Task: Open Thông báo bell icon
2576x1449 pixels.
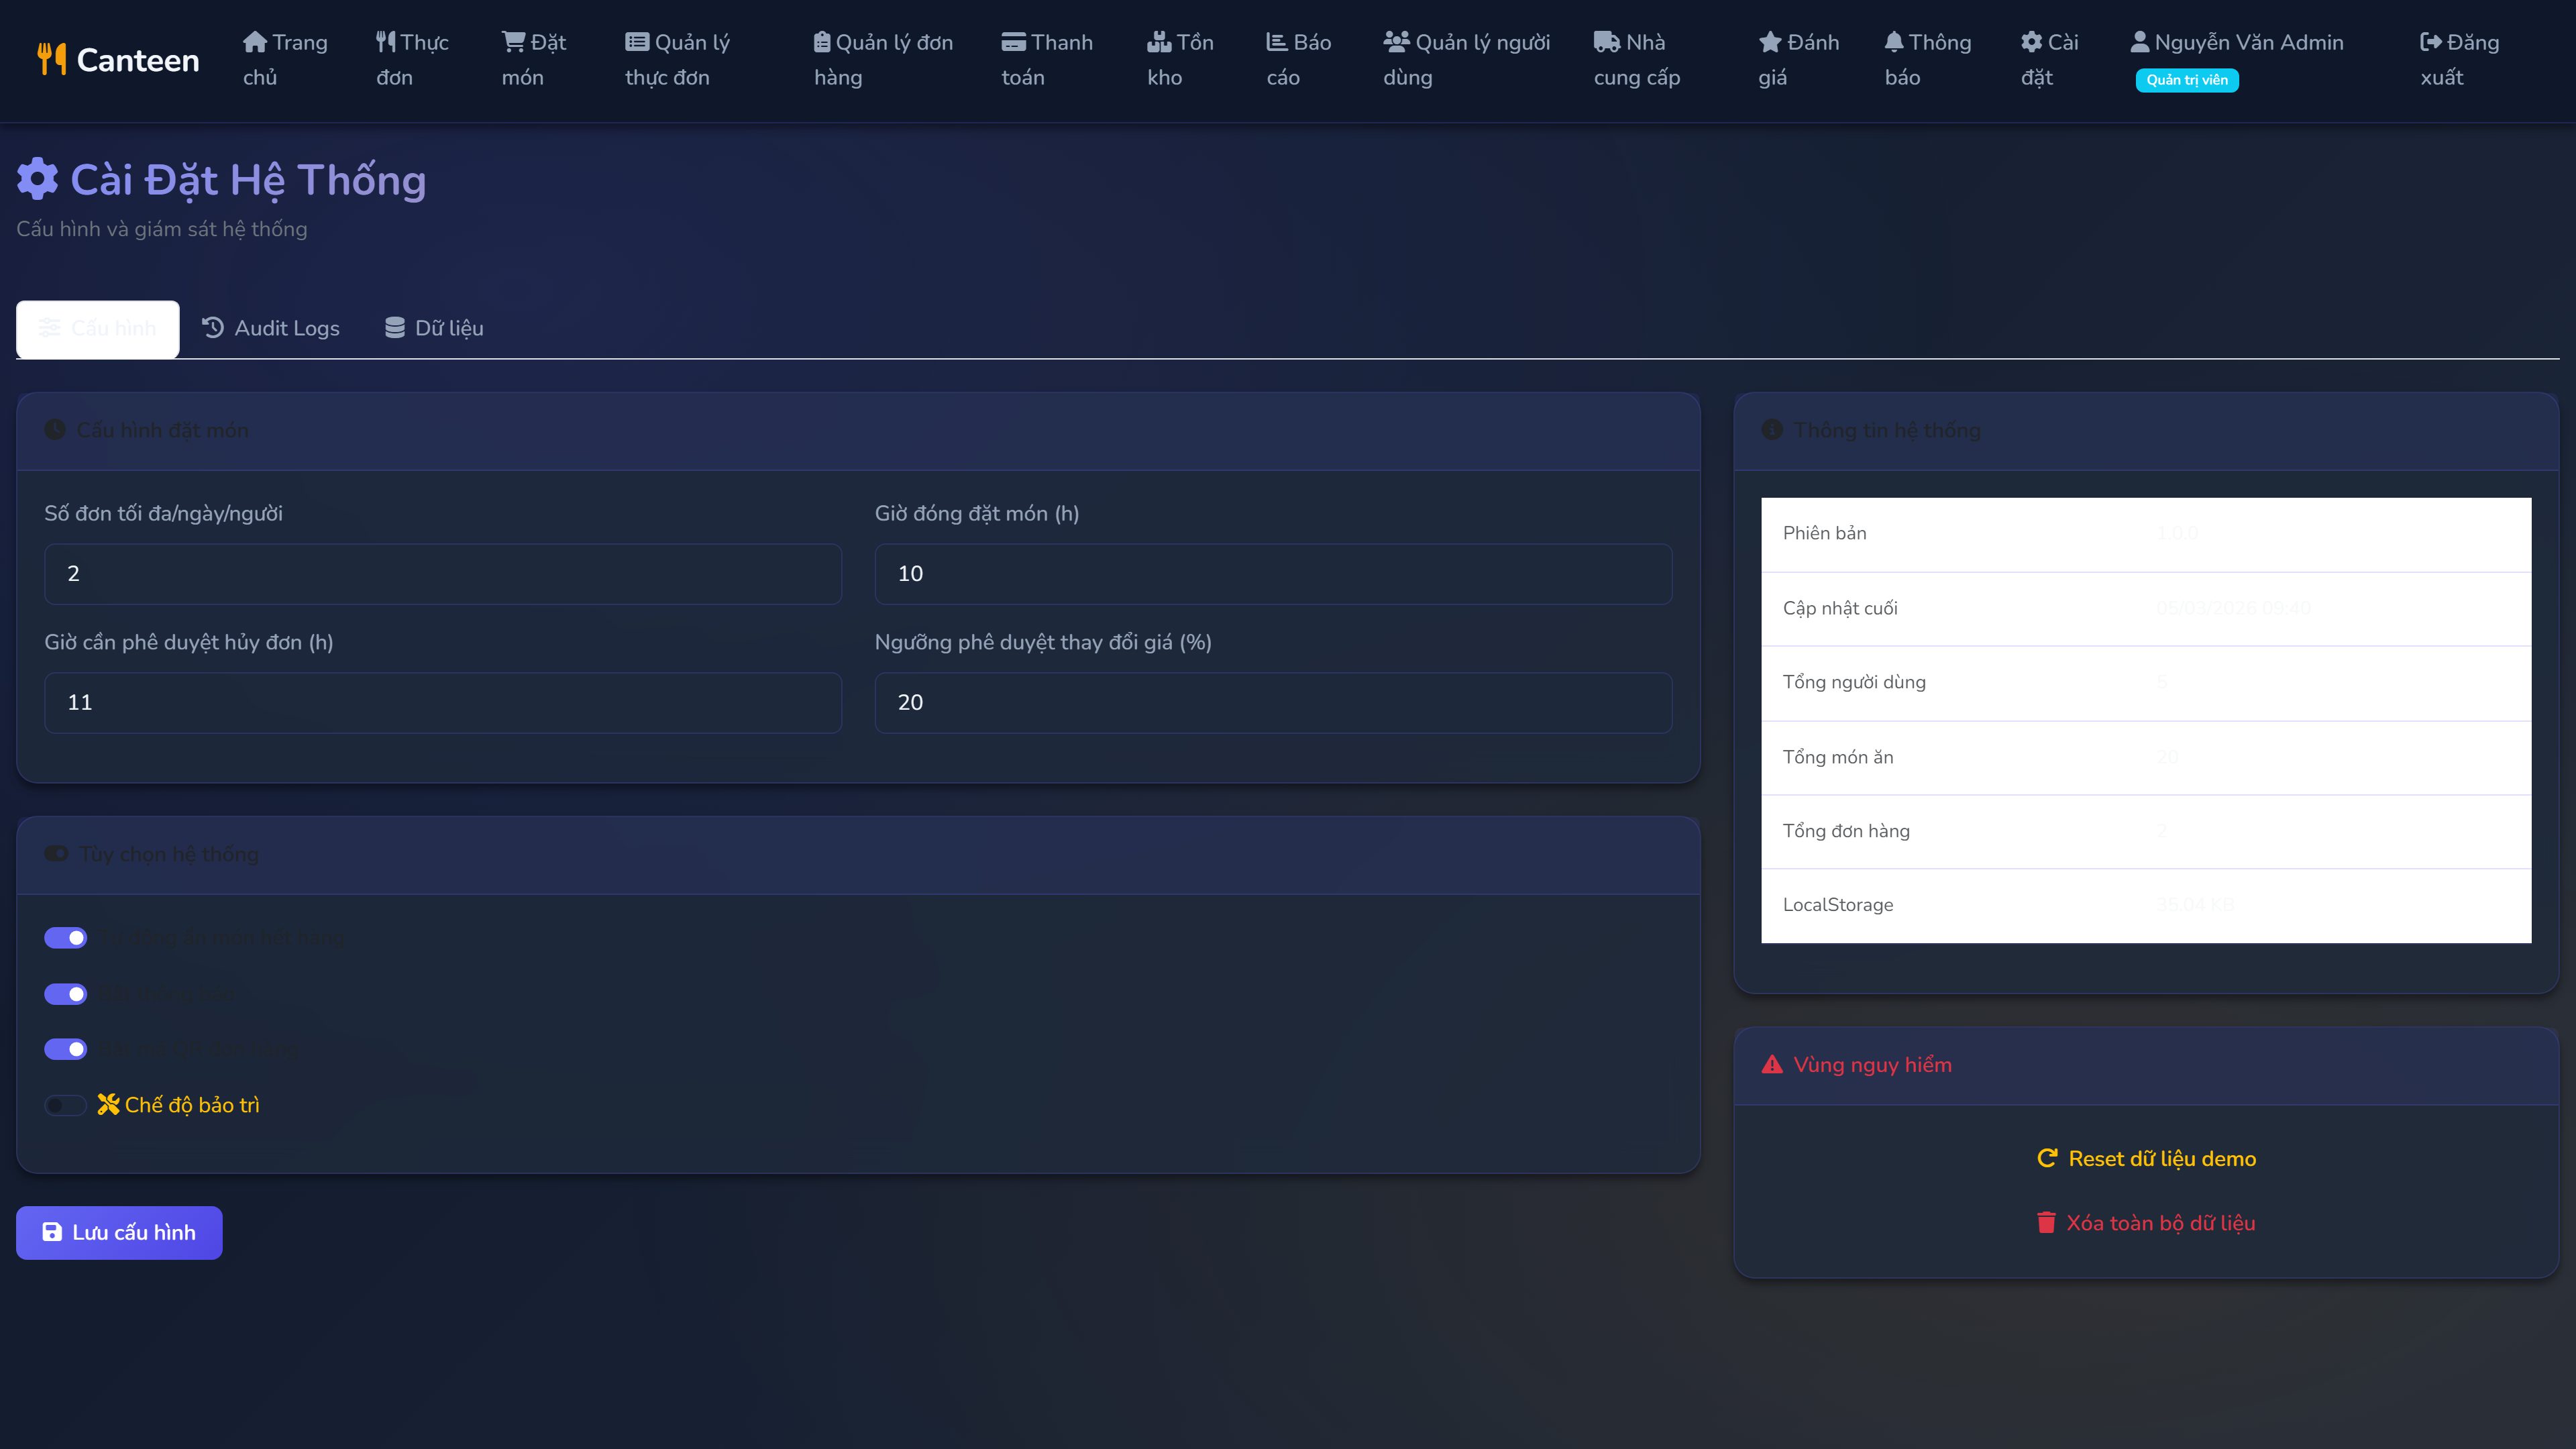Action: click(1894, 42)
